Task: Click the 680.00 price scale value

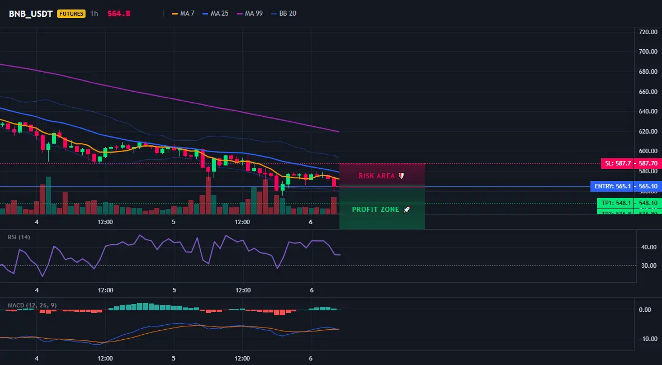Action: [x=648, y=72]
